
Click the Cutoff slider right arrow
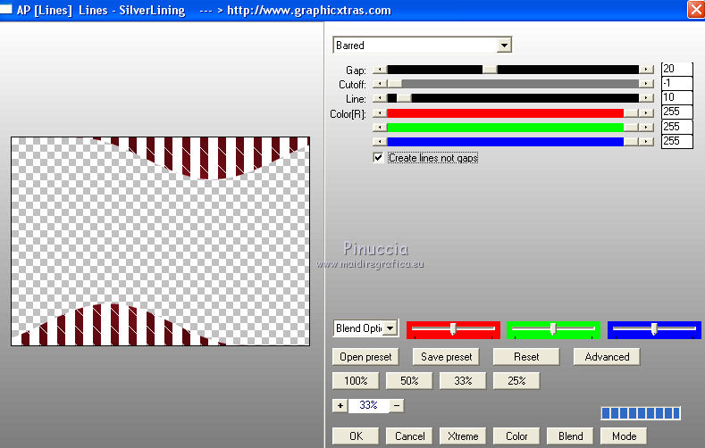[646, 84]
